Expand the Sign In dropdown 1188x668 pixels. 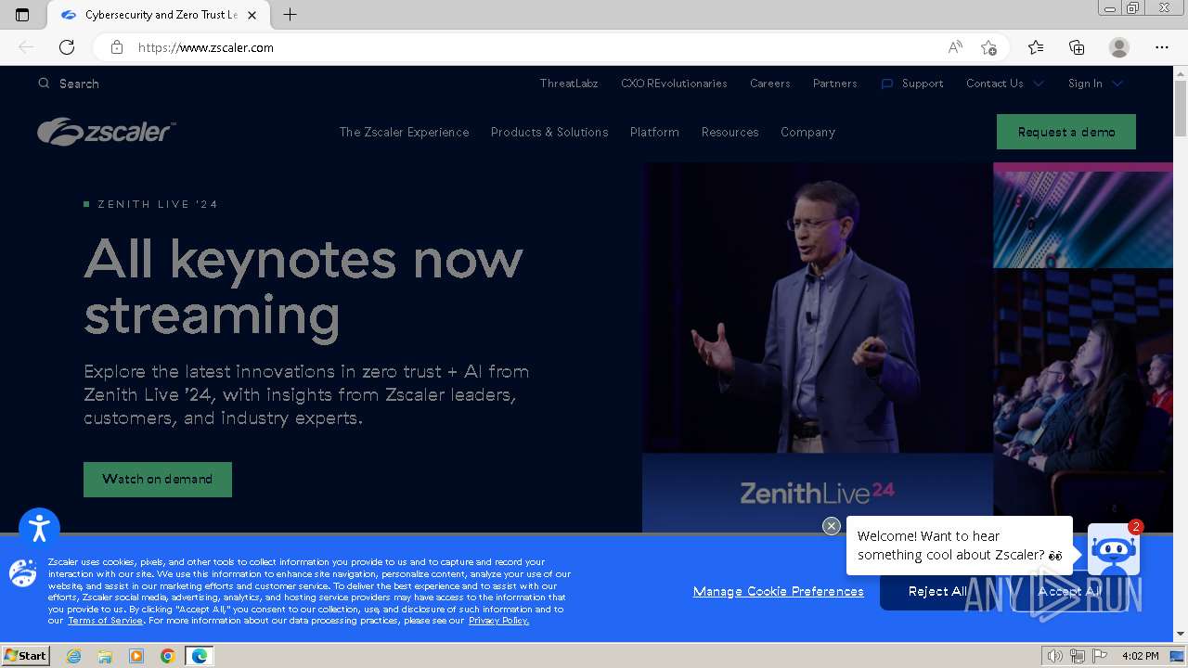[1095, 83]
